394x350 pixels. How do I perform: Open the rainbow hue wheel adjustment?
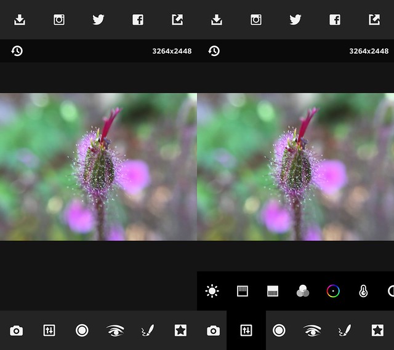click(x=333, y=291)
